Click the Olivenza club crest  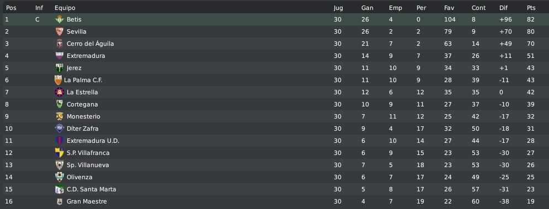(60, 177)
